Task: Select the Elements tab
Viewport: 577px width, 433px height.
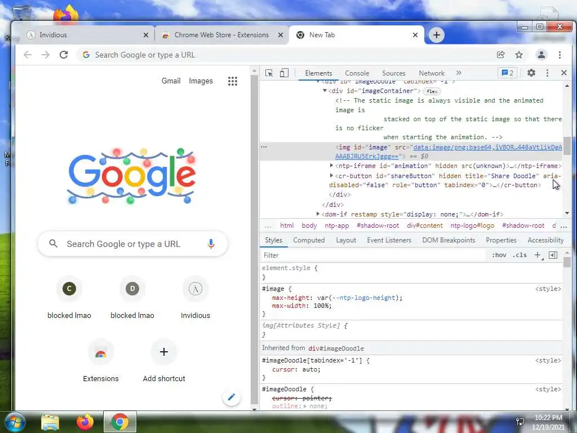Action: point(318,73)
